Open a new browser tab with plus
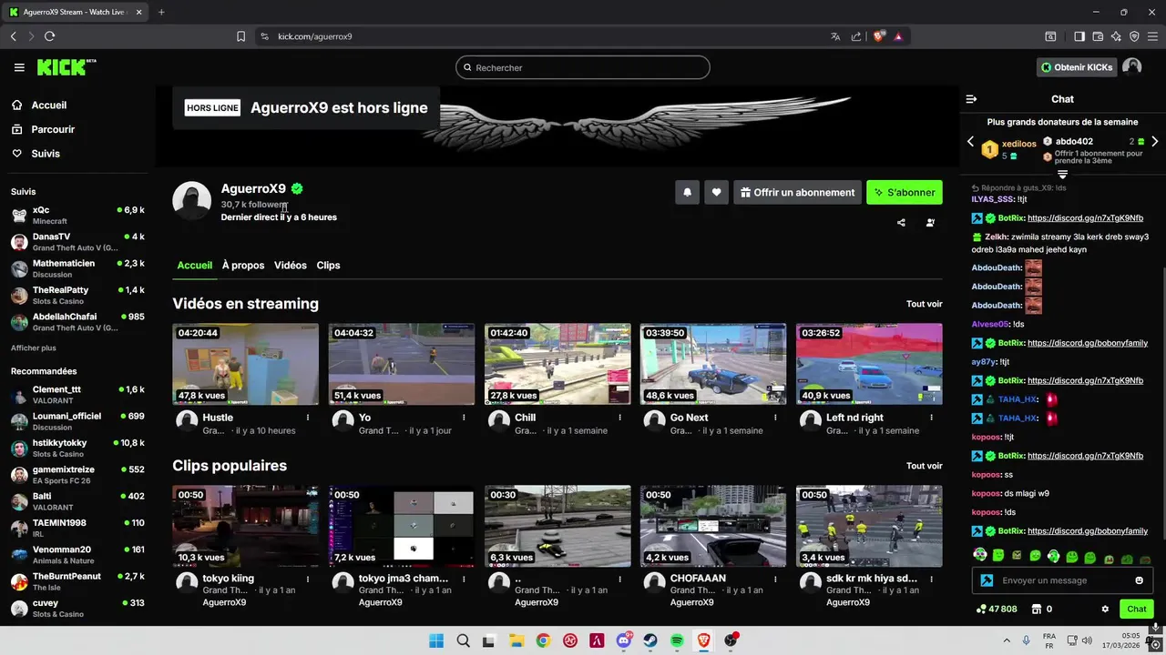This screenshot has height=655, width=1166. coord(161,12)
